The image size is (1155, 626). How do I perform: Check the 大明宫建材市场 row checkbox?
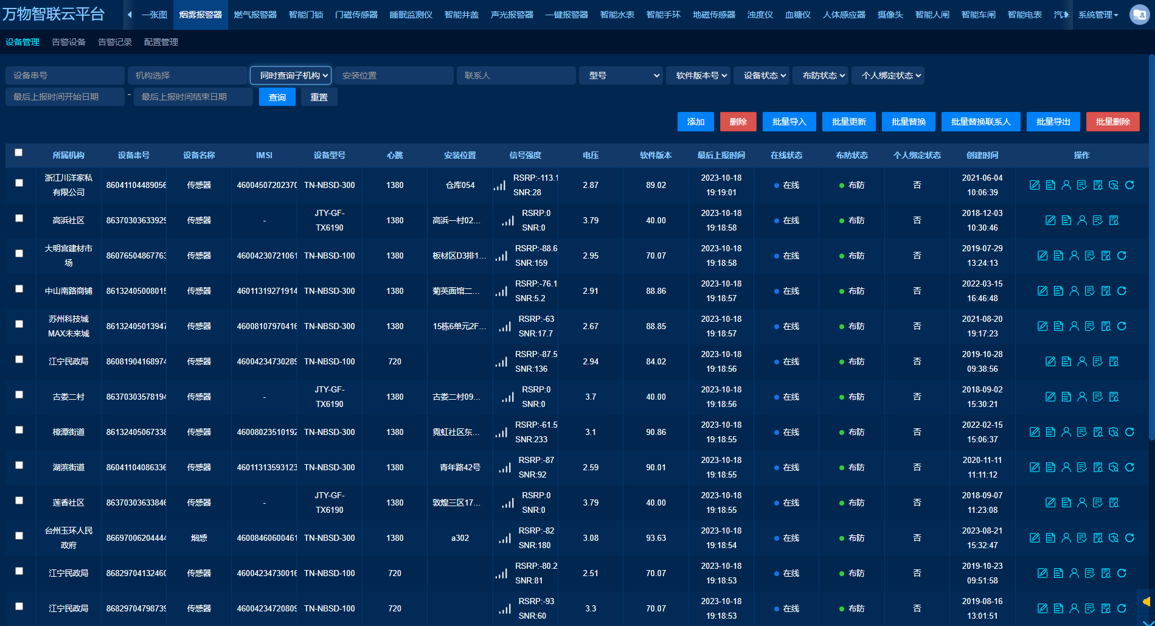point(19,253)
